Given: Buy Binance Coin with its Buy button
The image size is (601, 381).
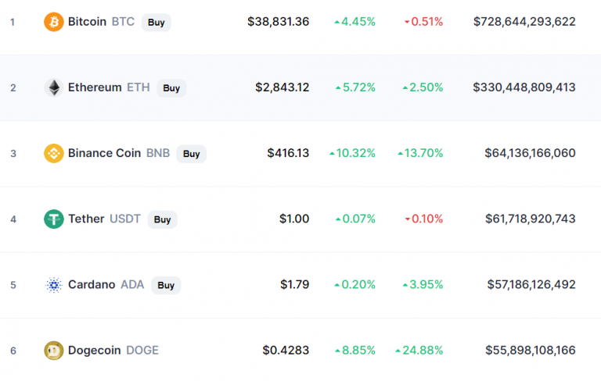Looking at the screenshot, I should pyautogui.click(x=191, y=154).
